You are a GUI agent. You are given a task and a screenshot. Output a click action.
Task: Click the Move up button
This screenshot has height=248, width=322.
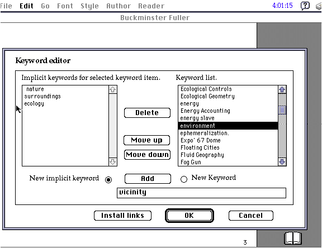coord(147,140)
